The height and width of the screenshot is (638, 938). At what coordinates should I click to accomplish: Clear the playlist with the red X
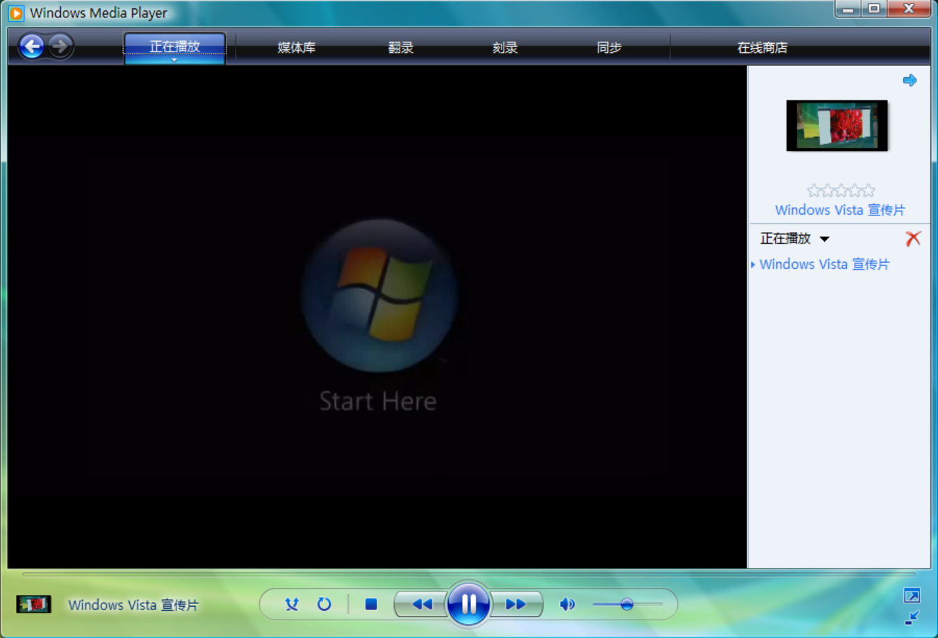point(913,239)
